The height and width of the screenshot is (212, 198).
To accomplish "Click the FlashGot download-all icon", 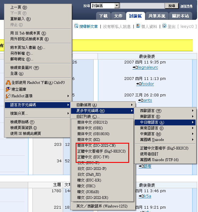I will coord(8,82).
